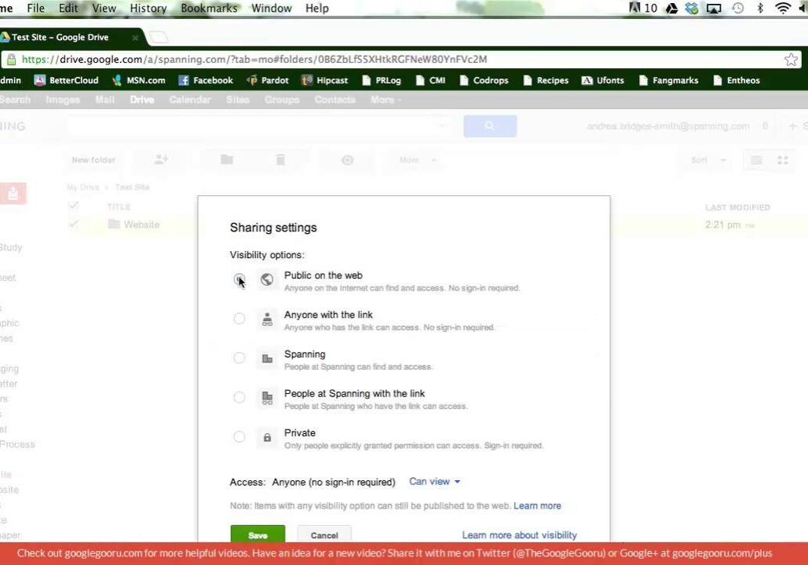Open the File menu
808x565 pixels.
[35, 9]
